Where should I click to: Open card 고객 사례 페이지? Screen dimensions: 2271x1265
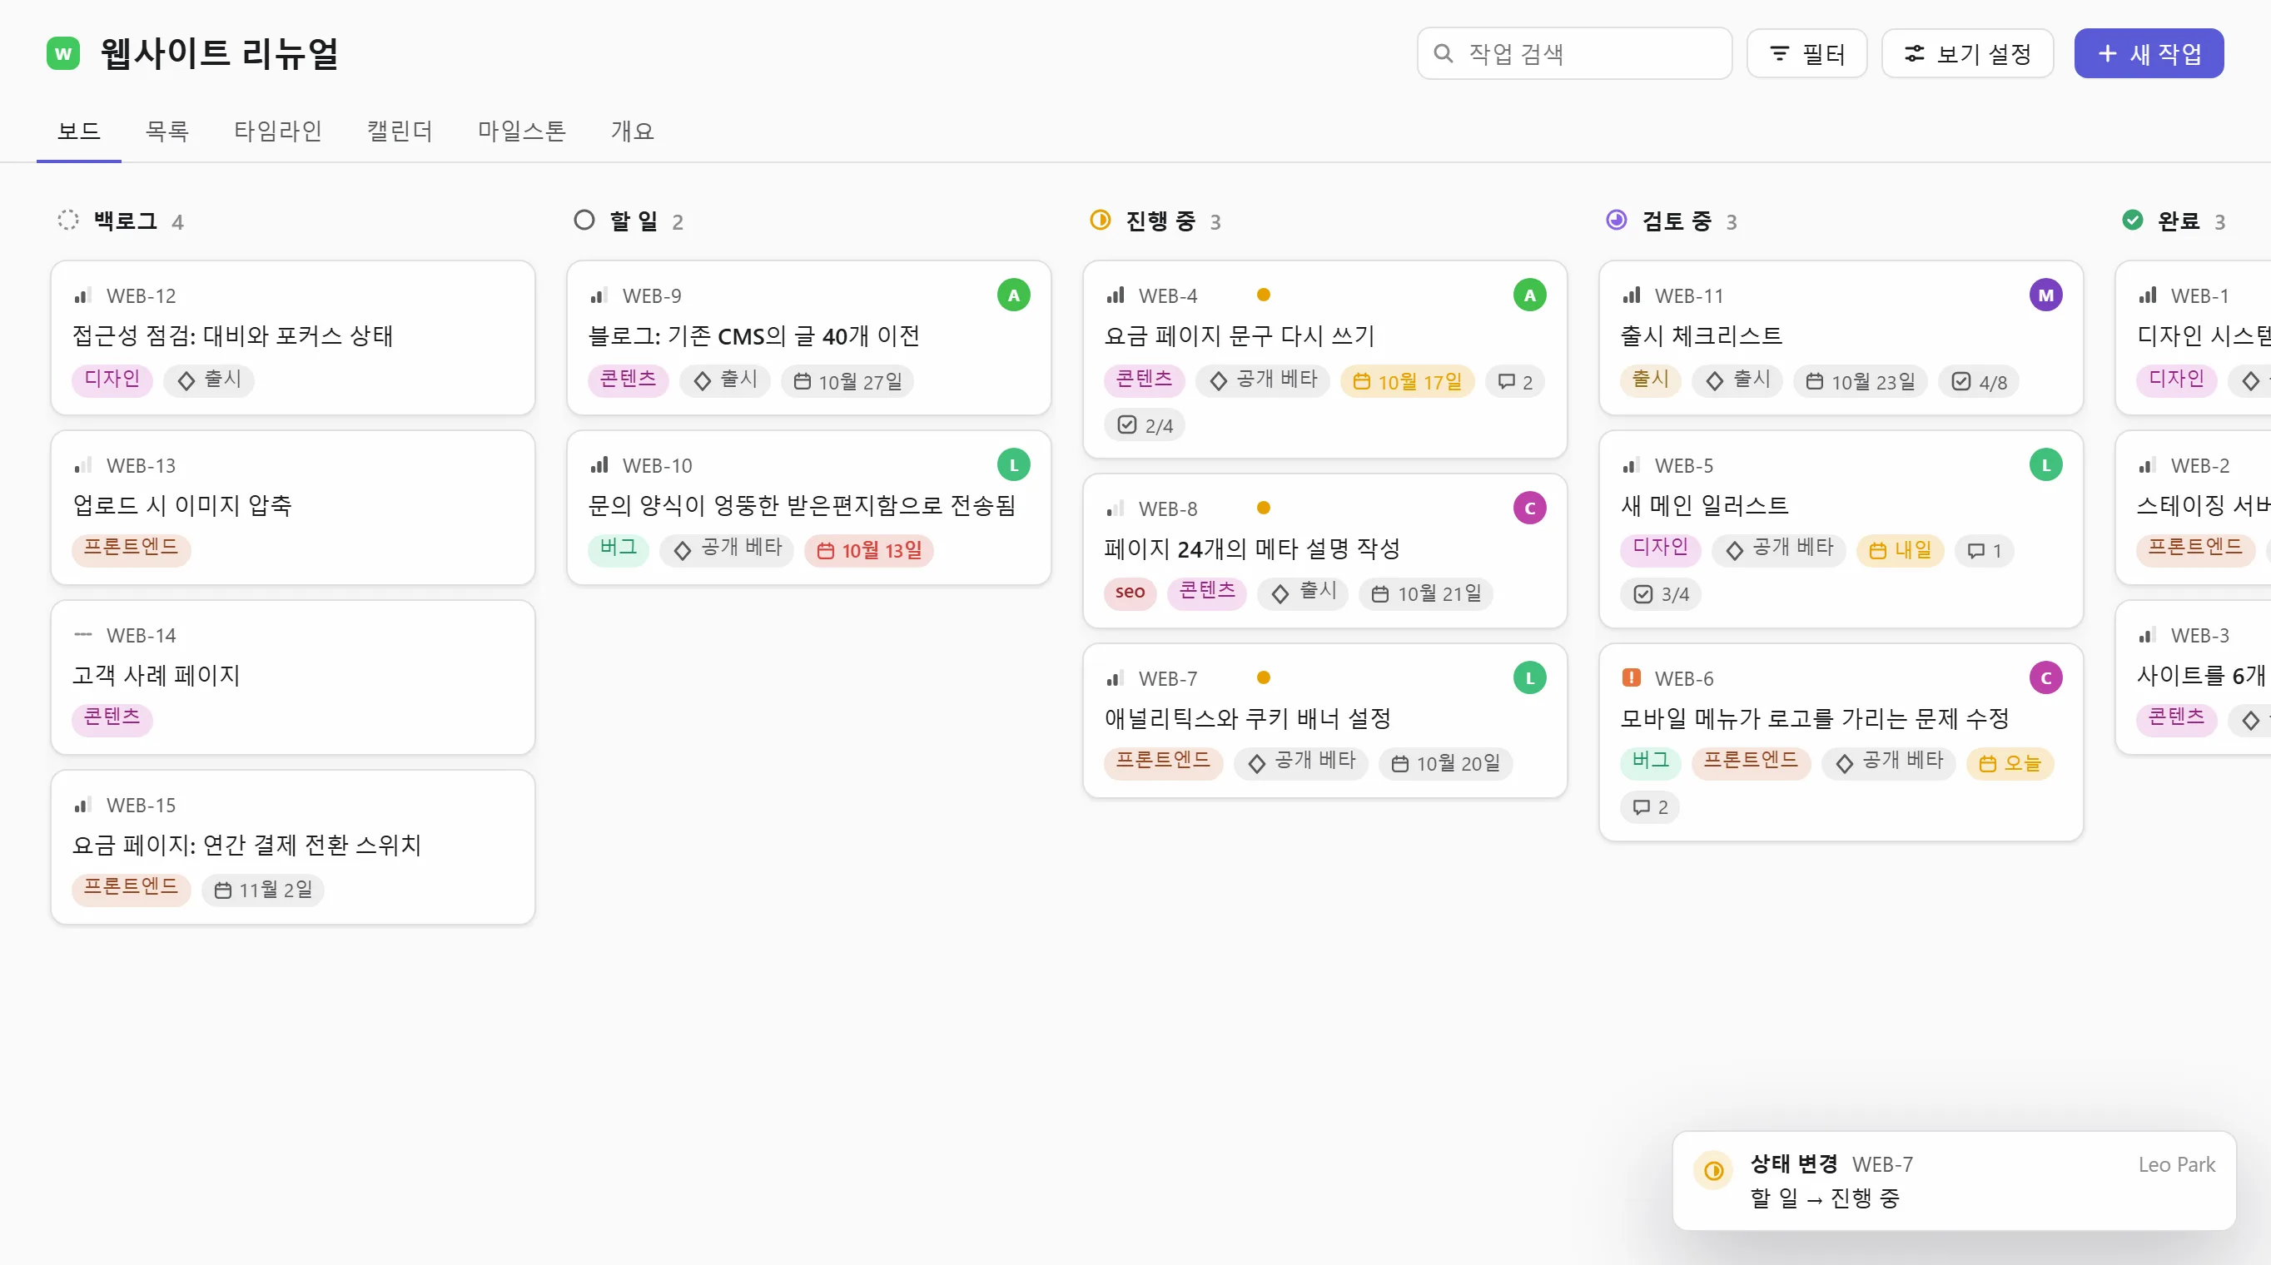pos(293,678)
